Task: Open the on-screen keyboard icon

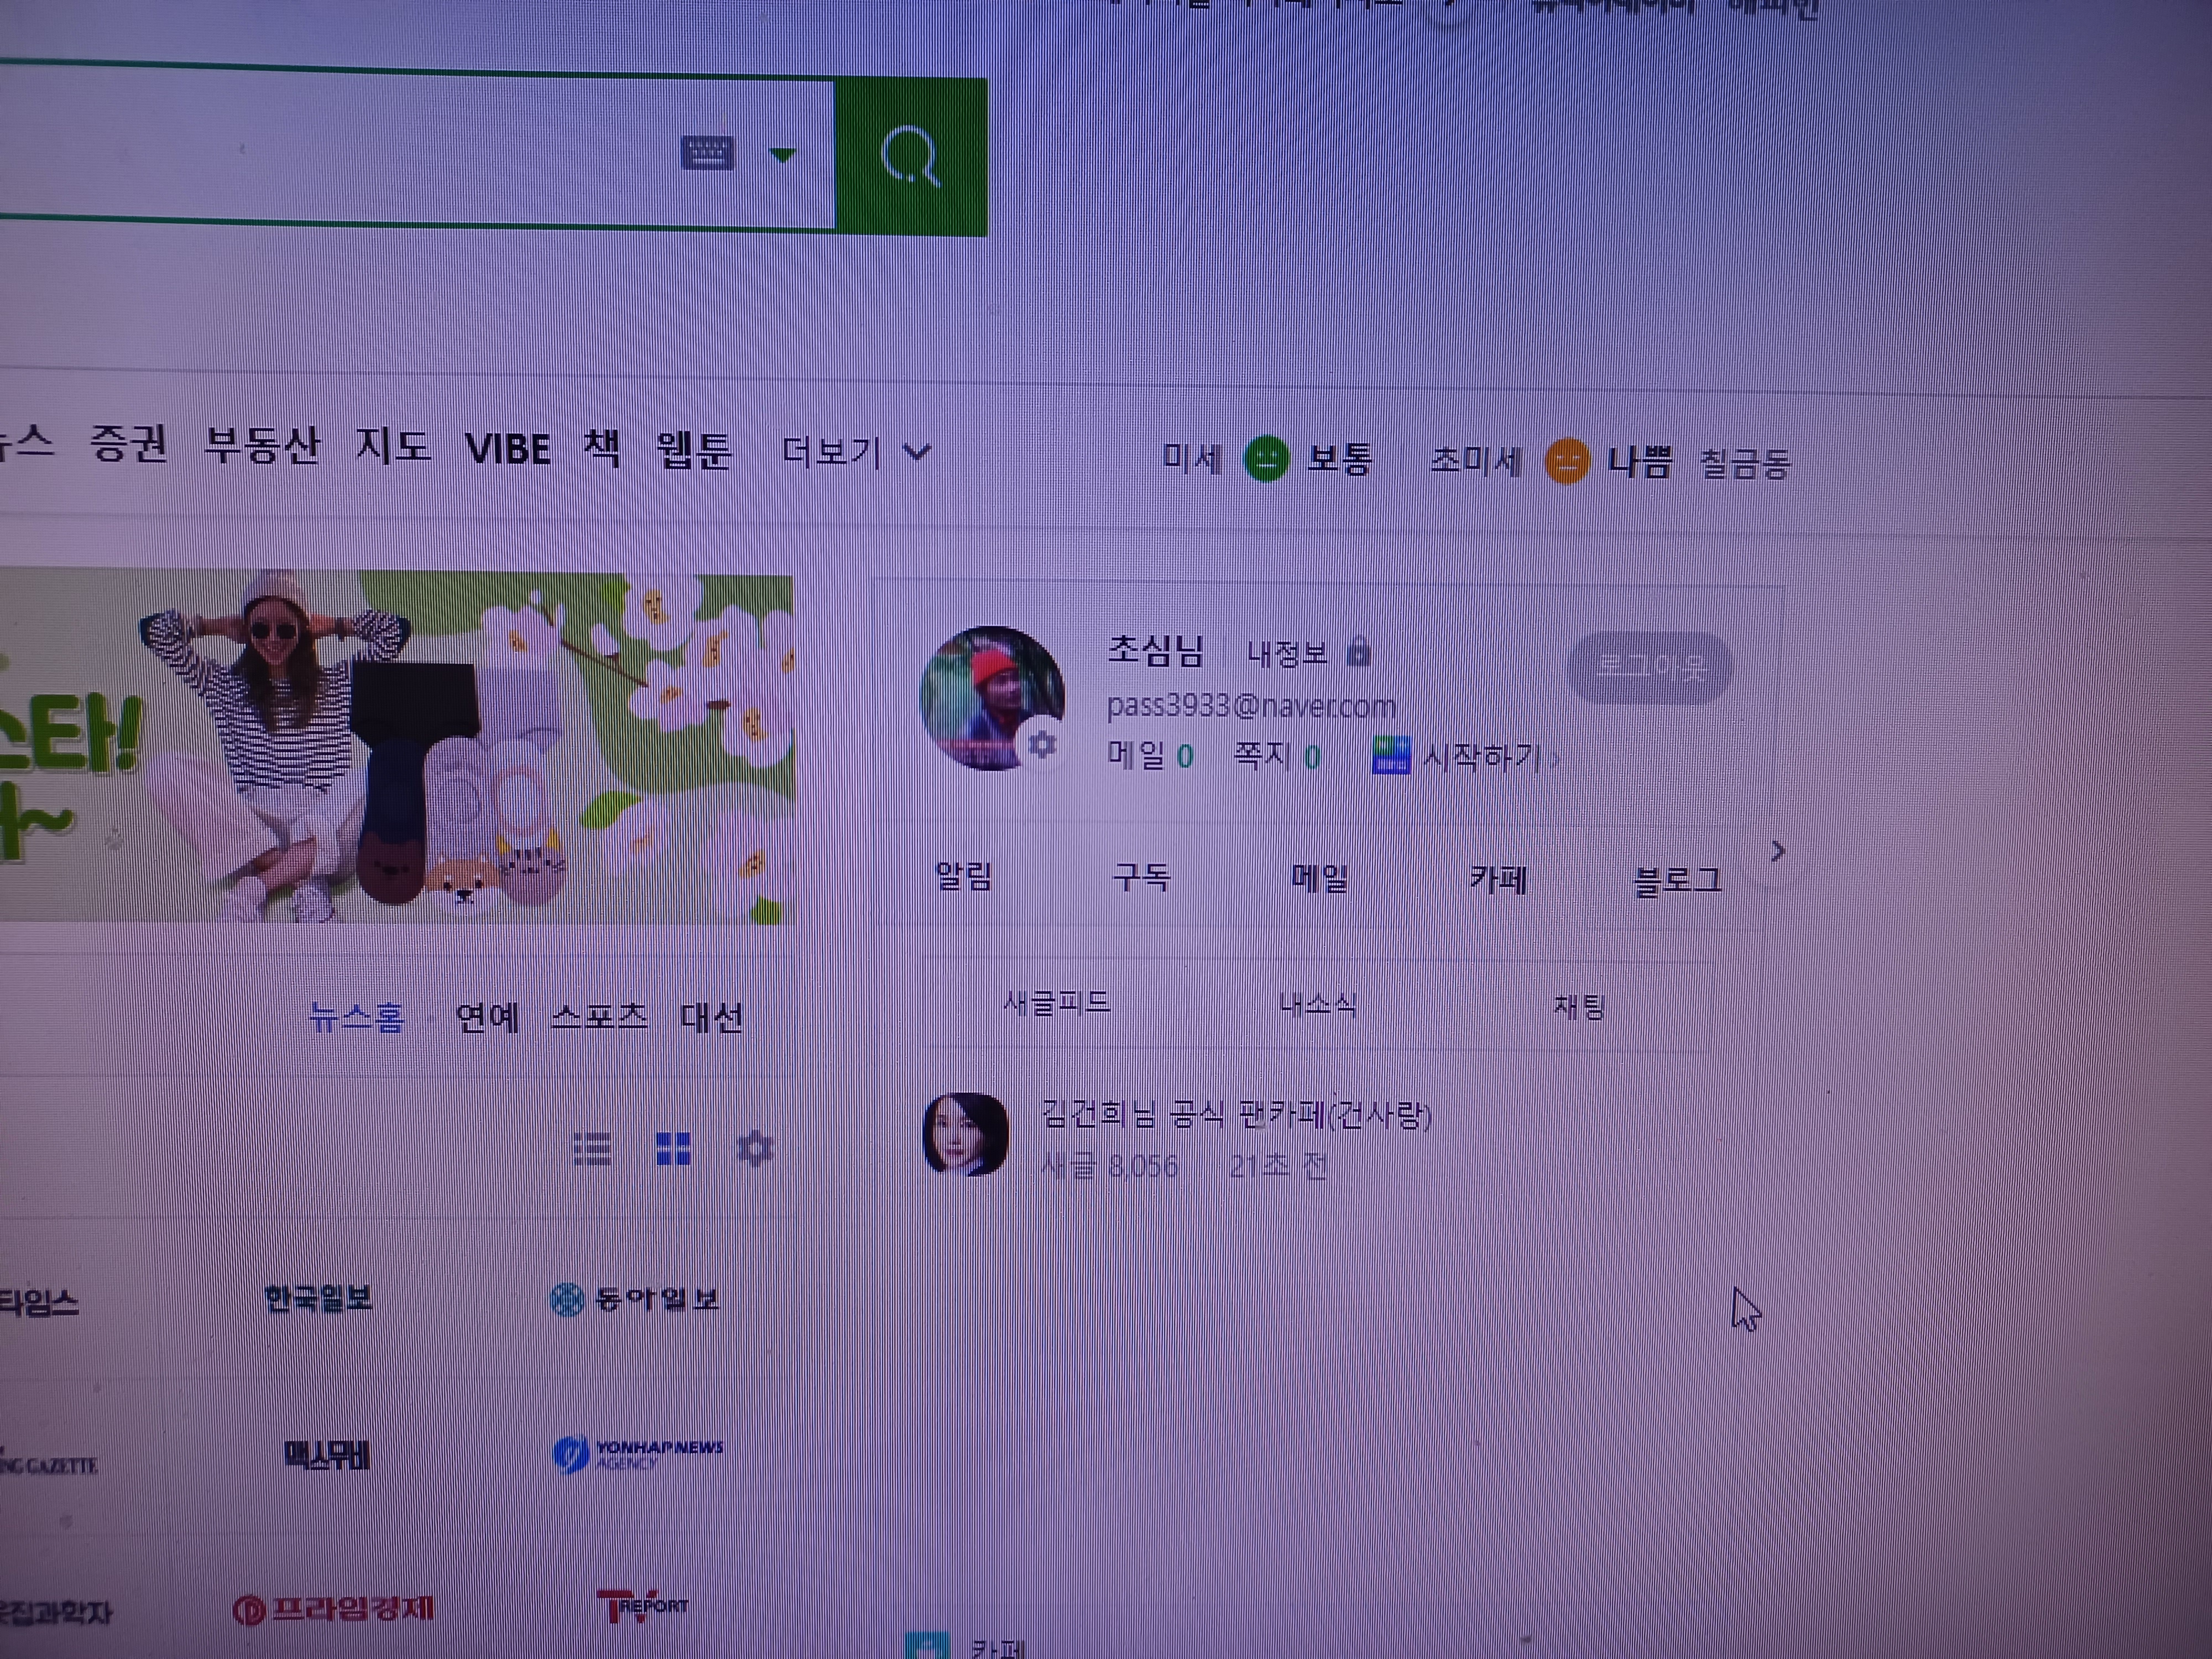Action: (x=707, y=153)
